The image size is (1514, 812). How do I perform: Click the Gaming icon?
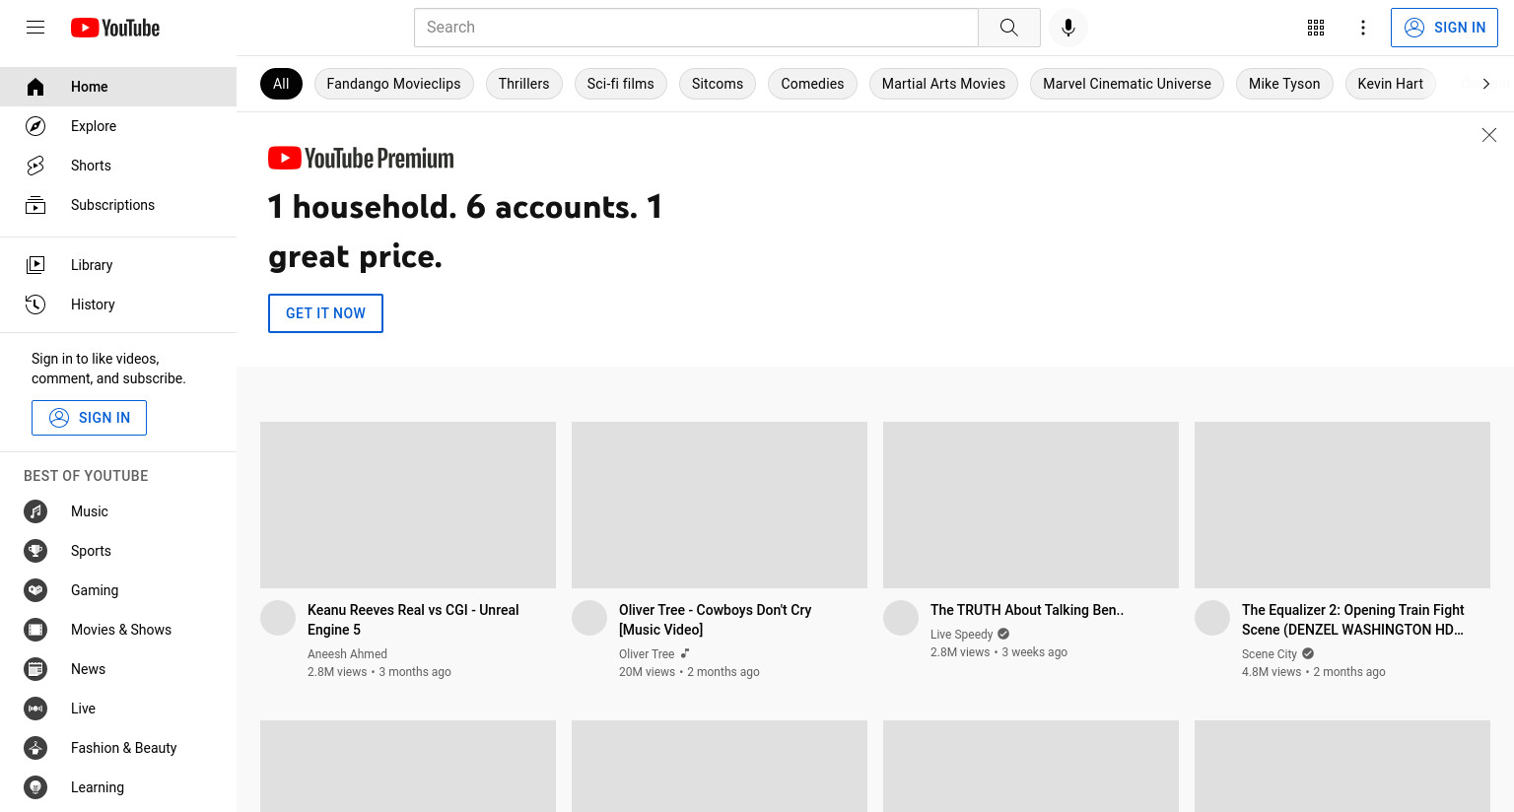coord(35,590)
